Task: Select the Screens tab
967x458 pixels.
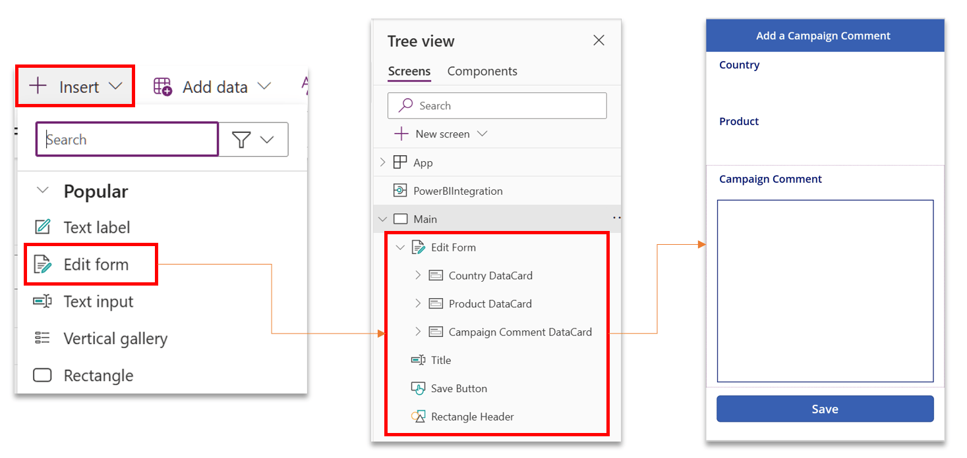Action: (409, 71)
